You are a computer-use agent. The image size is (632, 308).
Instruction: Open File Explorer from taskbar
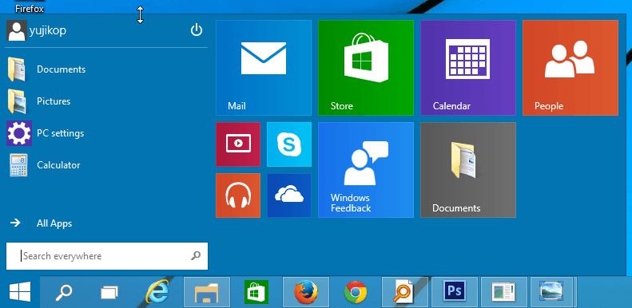[x=207, y=292]
